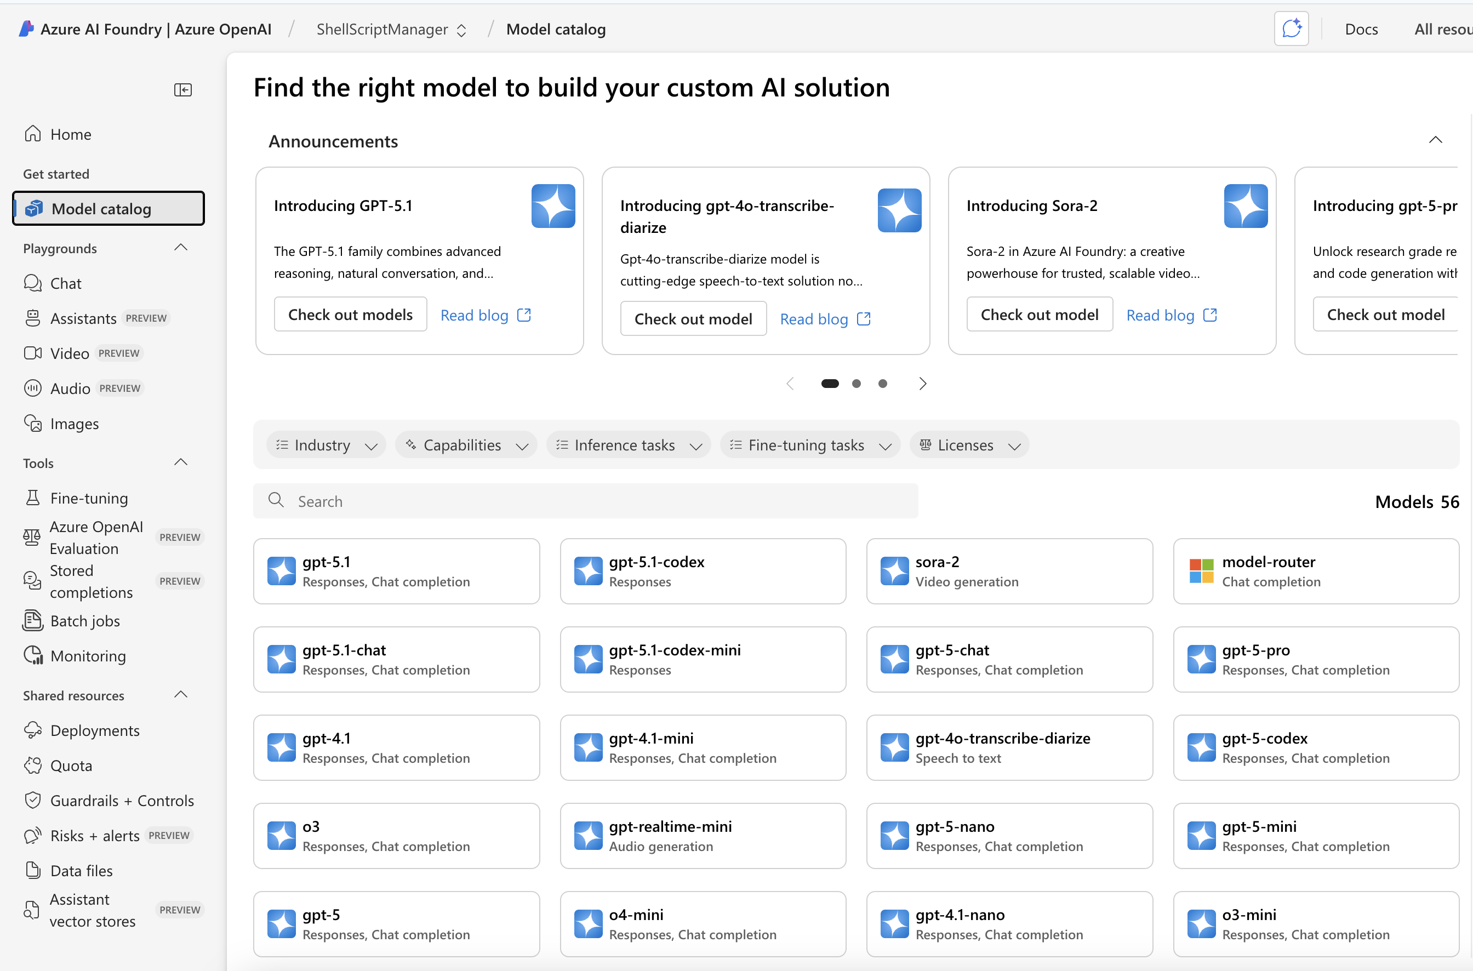
Task: Click the Guardrails + Controls shield icon
Action: pyautogui.click(x=33, y=801)
